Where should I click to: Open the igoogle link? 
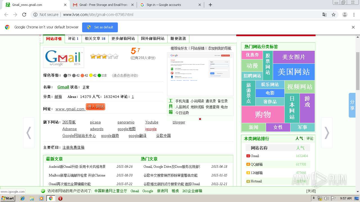click(151, 129)
